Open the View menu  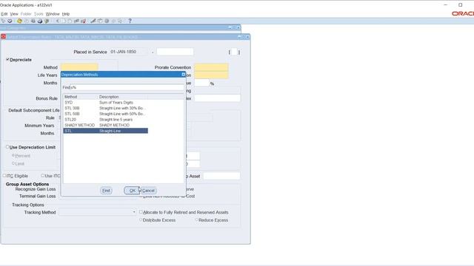[14, 14]
